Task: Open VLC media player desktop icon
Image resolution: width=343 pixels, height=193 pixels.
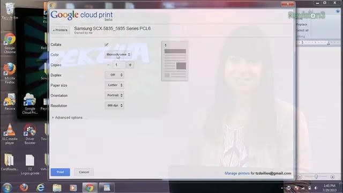Action: 10,134
